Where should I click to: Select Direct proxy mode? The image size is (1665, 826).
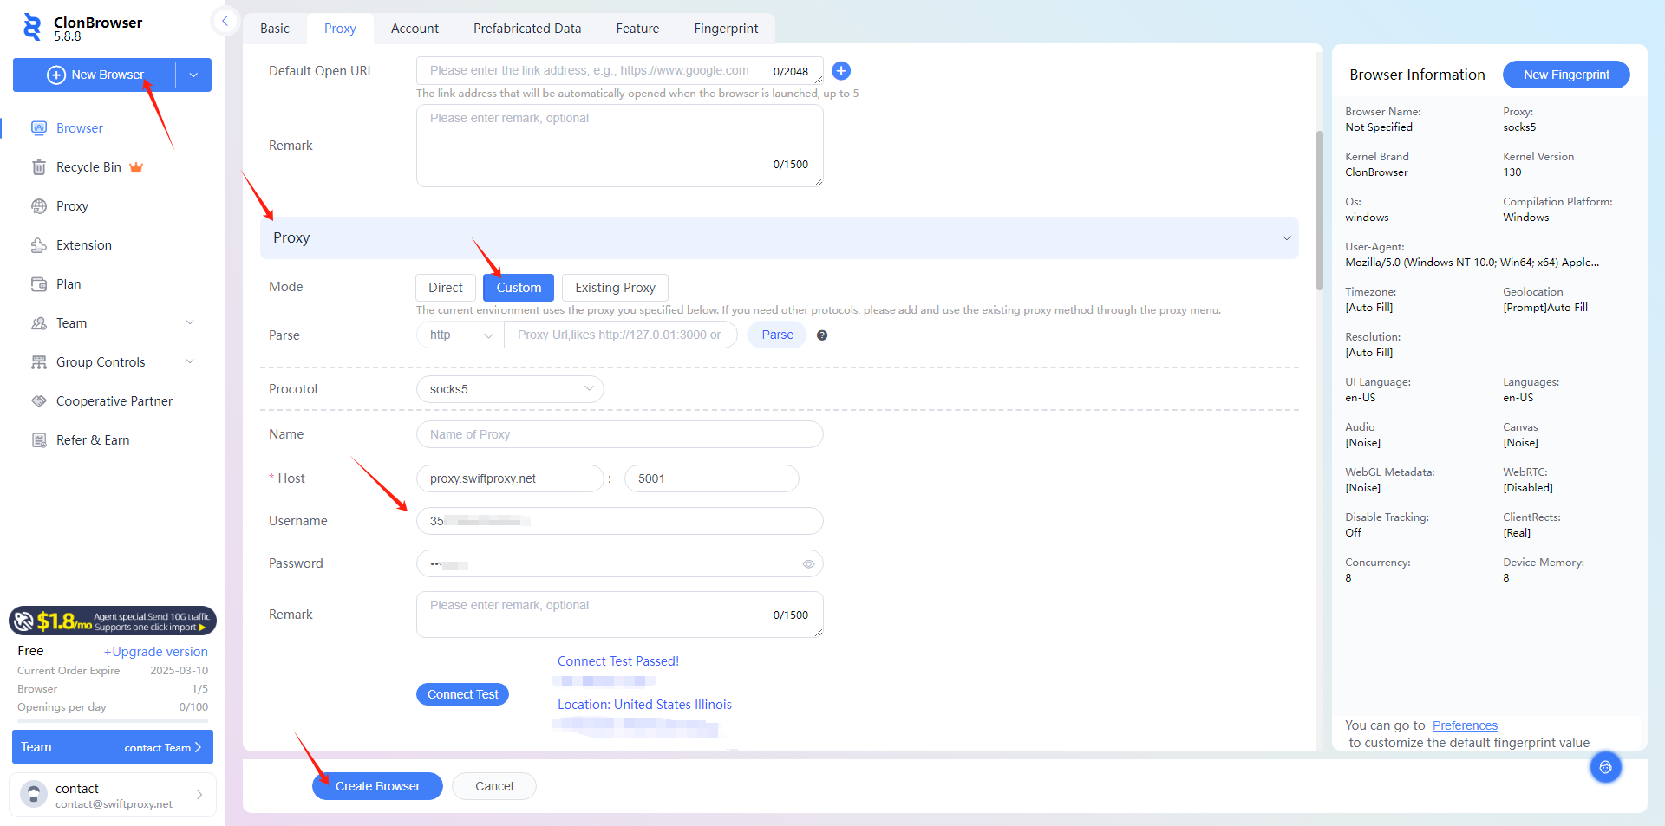point(446,288)
